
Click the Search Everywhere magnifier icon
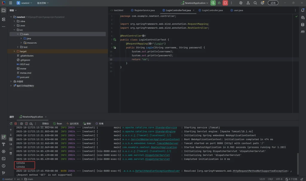[x=255, y=3]
